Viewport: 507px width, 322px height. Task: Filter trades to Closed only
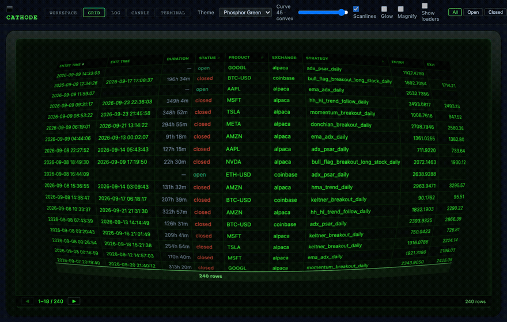coord(495,12)
